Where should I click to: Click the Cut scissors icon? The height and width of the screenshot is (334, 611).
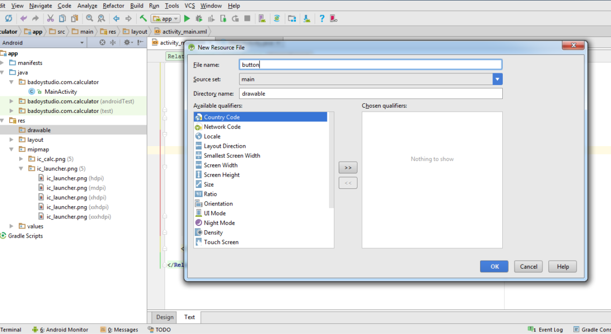50,18
